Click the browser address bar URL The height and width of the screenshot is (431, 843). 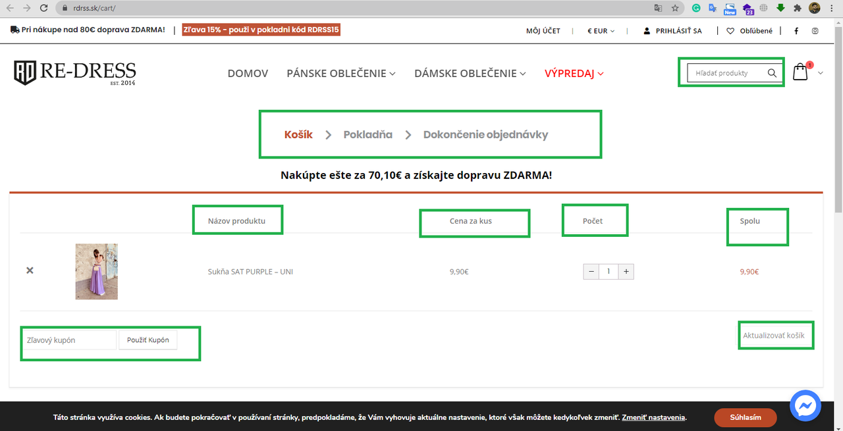(x=94, y=9)
